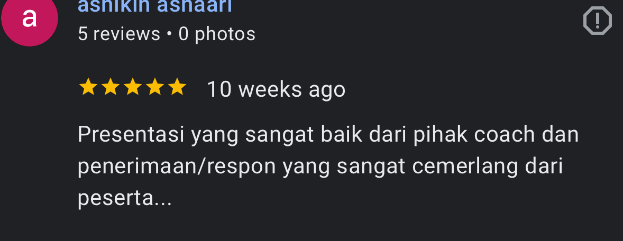Select the fifth rating star
623x241 pixels.
[x=177, y=87]
